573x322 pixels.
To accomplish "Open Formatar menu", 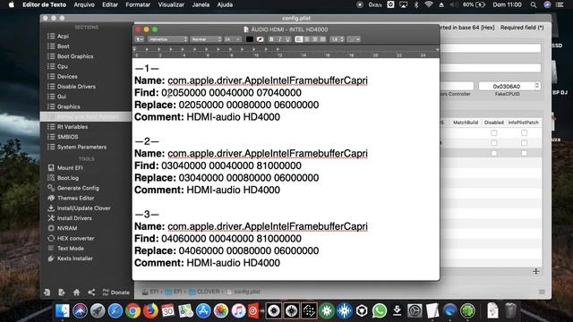I will pos(138,4).
